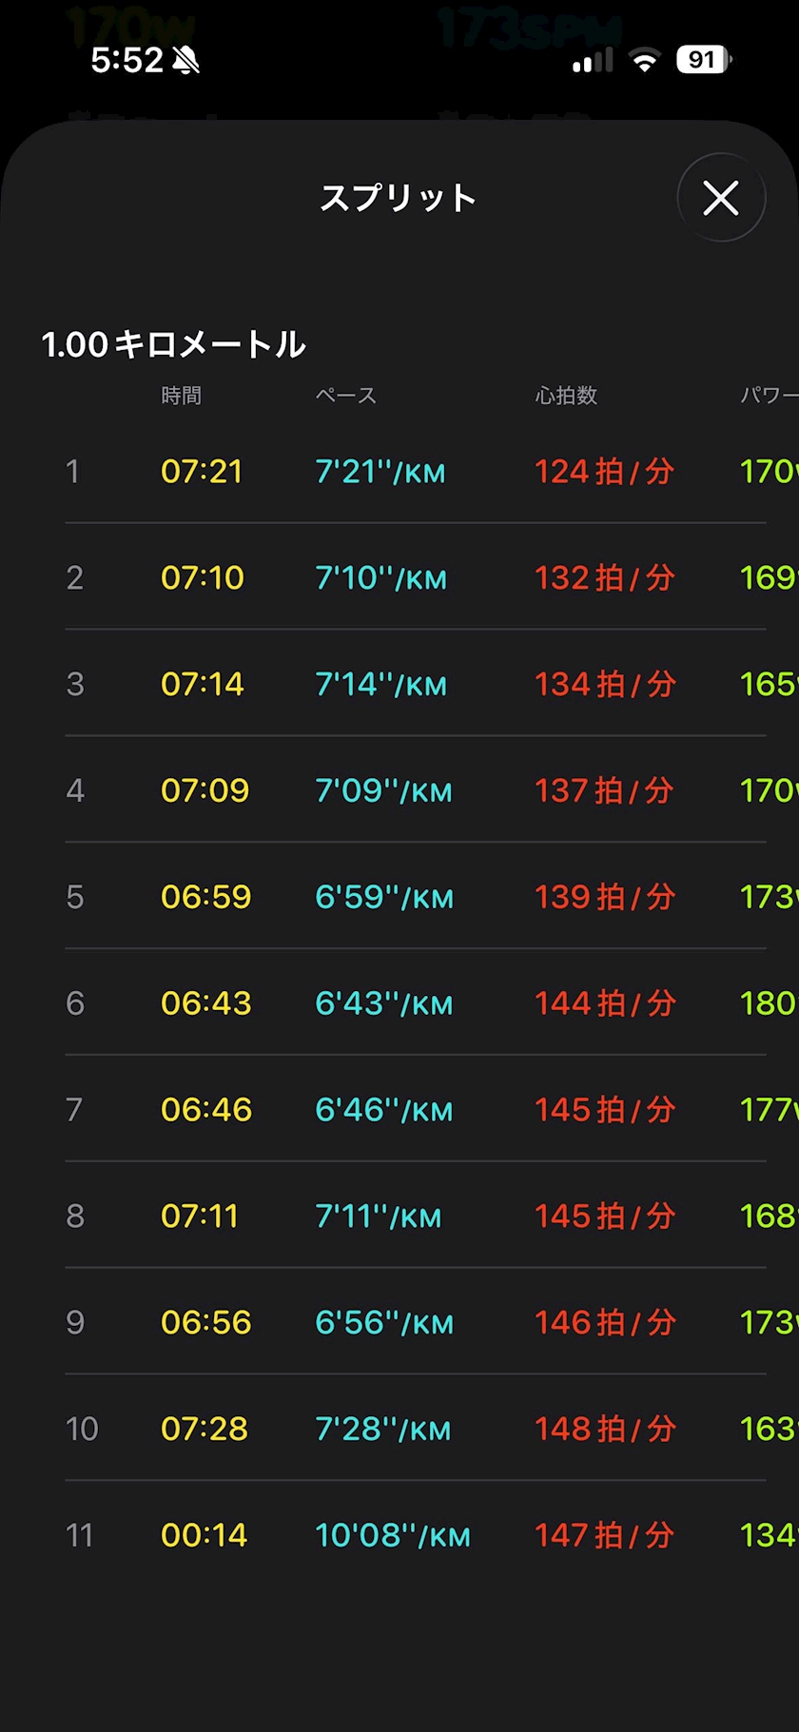The height and width of the screenshot is (1732, 799).
Task: Select heart rate 139拍/分
Action: pyautogui.click(x=605, y=898)
